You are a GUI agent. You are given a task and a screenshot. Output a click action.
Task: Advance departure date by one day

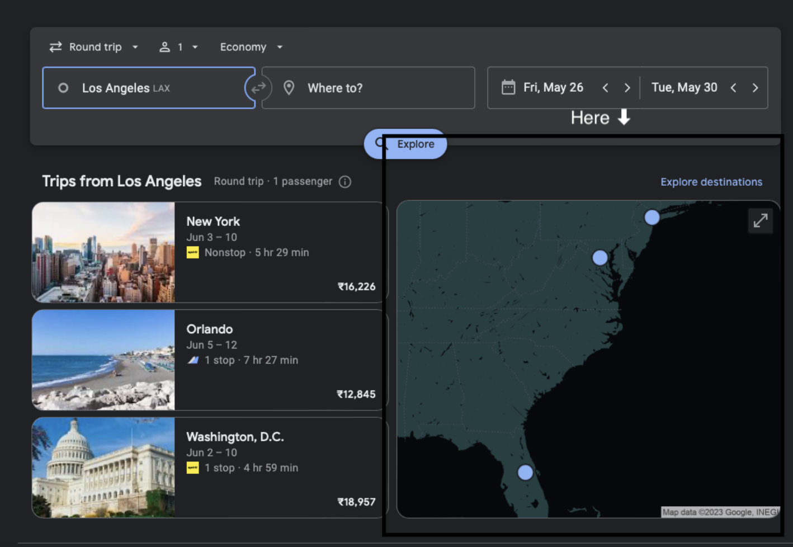coord(627,88)
